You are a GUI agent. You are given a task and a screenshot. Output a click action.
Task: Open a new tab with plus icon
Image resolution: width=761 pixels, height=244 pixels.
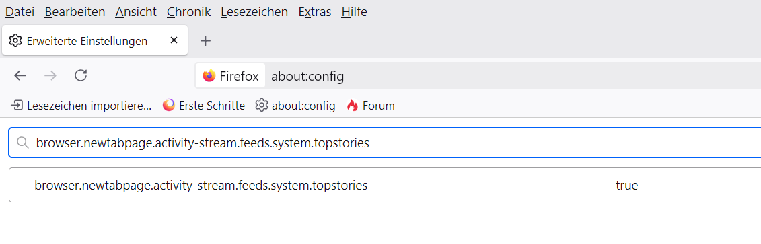click(206, 41)
